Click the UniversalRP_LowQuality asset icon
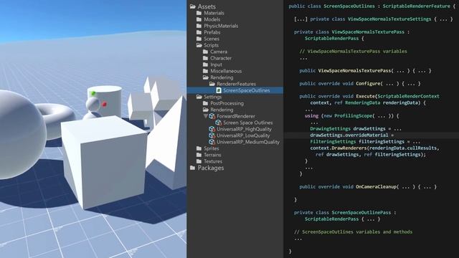Screen dimensions: 459x258 pyautogui.click(x=212, y=135)
